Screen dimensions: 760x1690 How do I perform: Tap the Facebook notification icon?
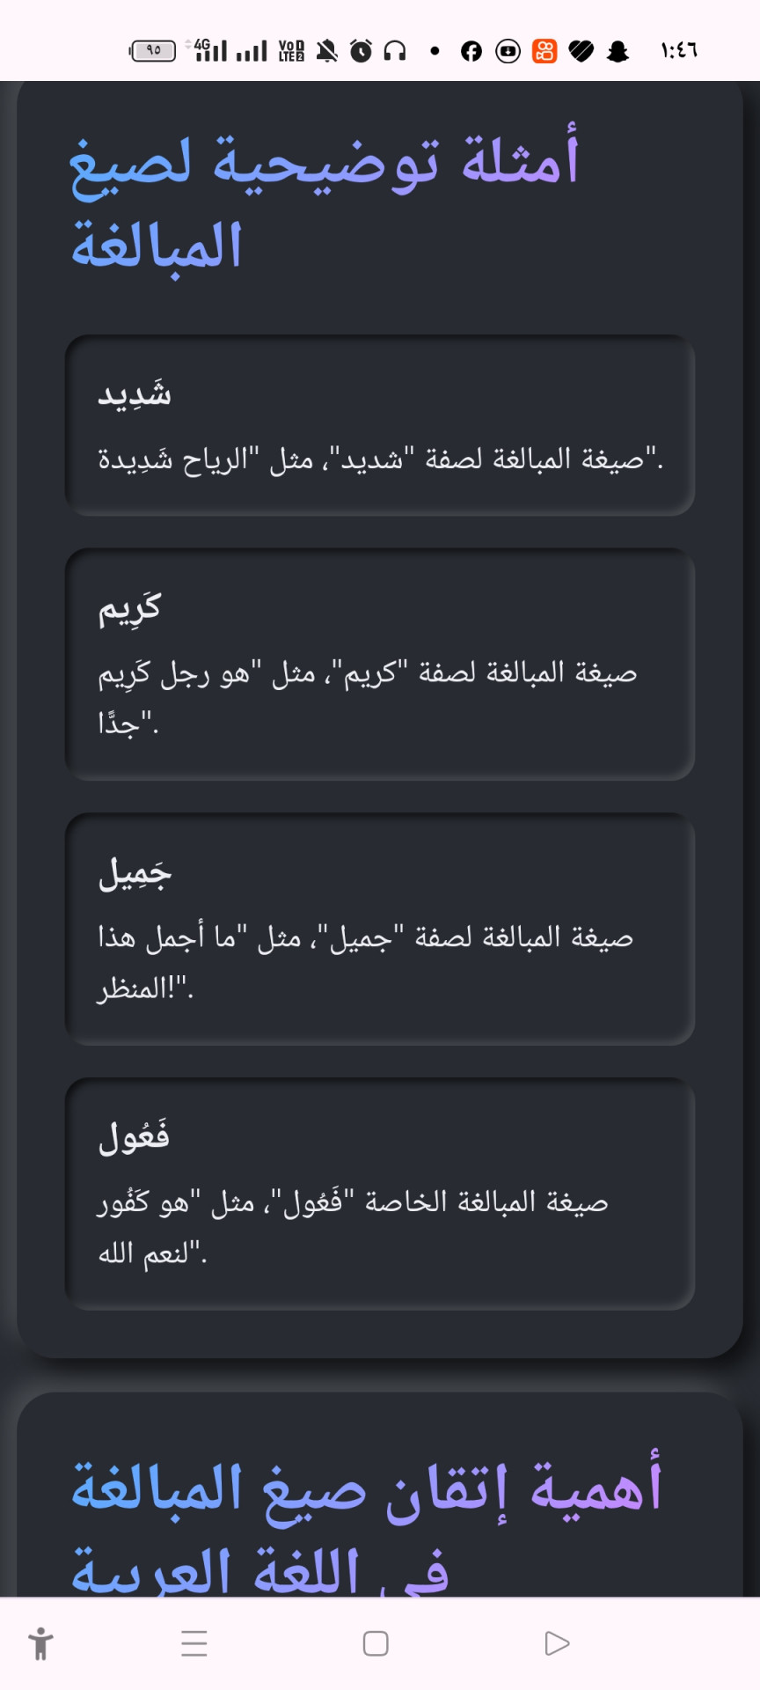coord(471,51)
